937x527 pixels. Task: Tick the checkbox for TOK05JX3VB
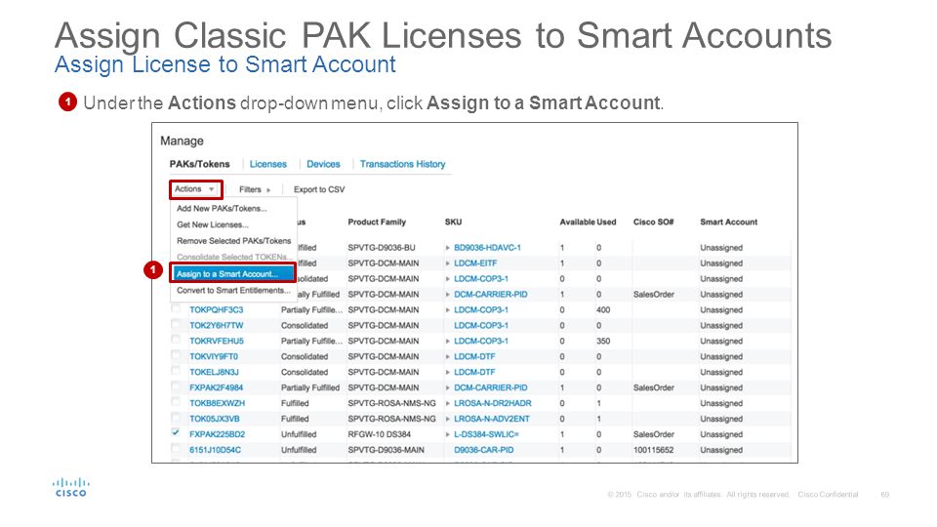[176, 418]
